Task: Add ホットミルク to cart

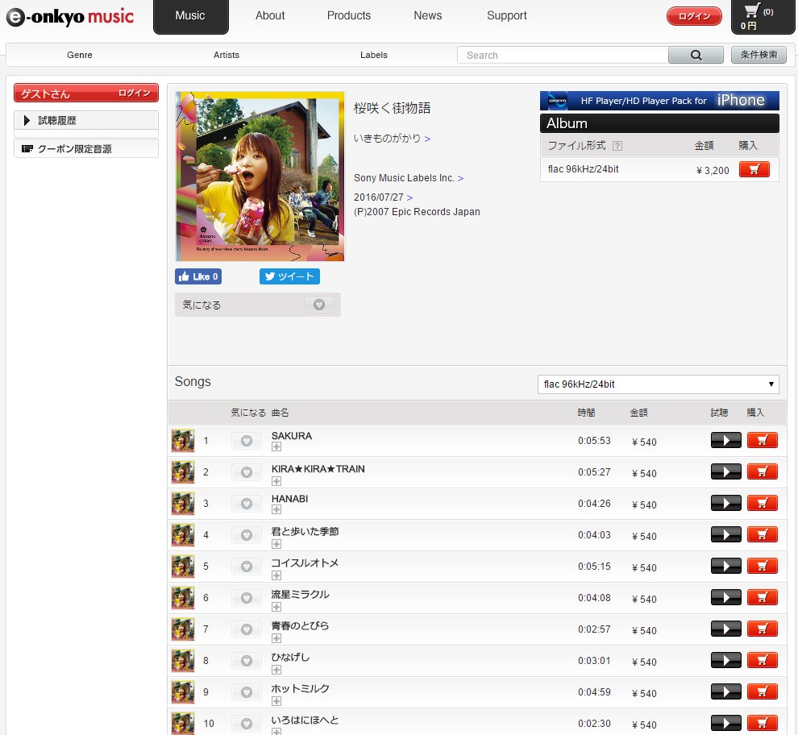Action: pos(763,691)
